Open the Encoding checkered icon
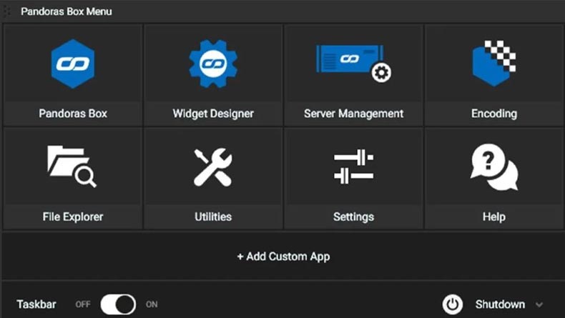Viewport: 565px width, 318px height. coord(494,64)
